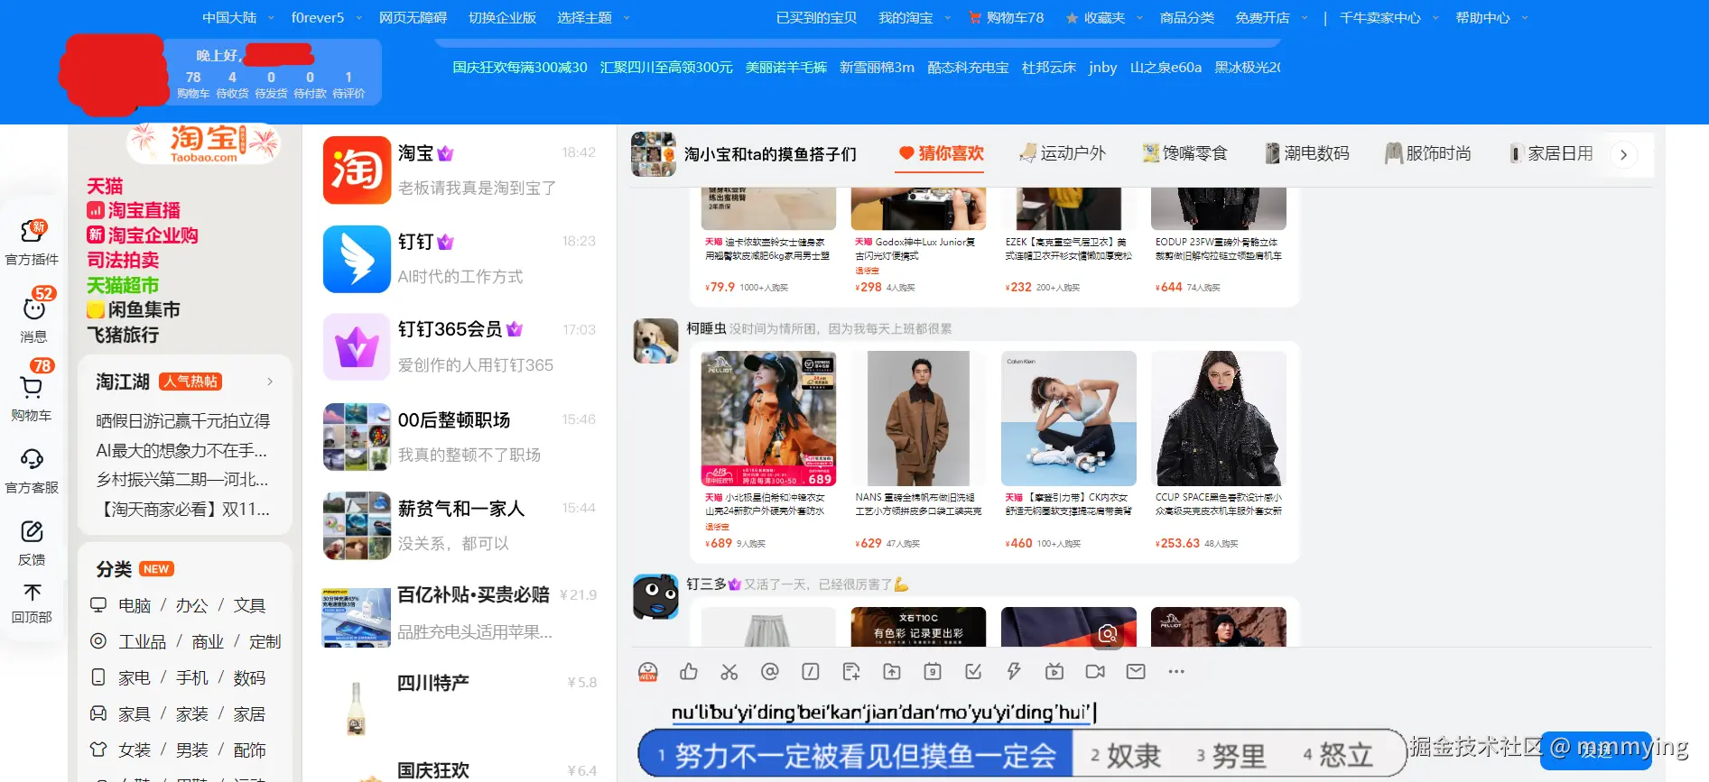The height and width of the screenshot is (782, 1709).
Task: Open the slash command icon in chat toolbar
Action: pos(811,671)
